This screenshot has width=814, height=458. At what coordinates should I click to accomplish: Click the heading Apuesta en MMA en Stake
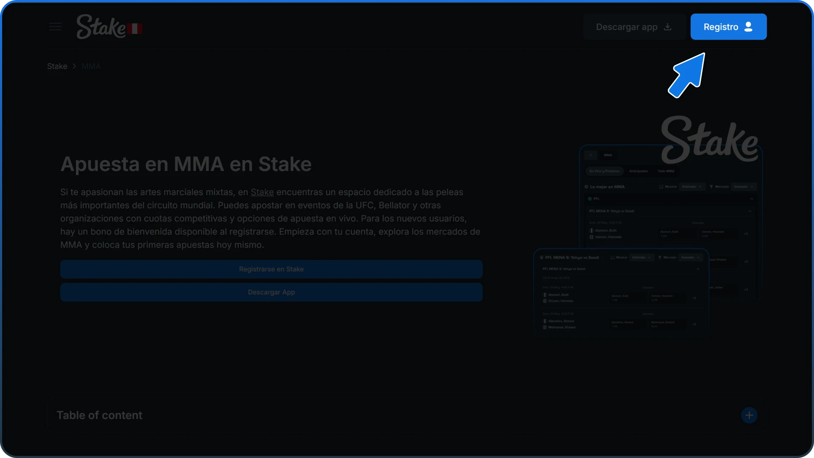pyautogui.click(x=186, y=164)
